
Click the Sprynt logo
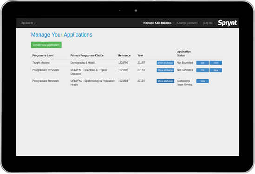pyautogui.click(x=227, y=23)
